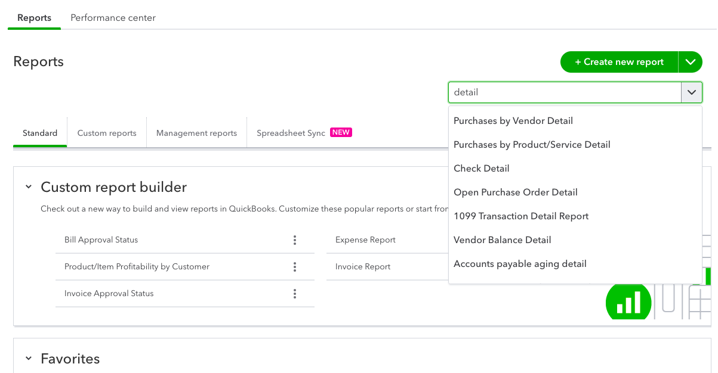Open more options for Bill Approval Status
Image resolution: width=718 pixels, height=373 pixels.
pyautogui.click(x=295, y=240)
